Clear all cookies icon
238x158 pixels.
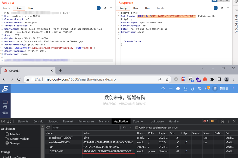coord(124,127)
